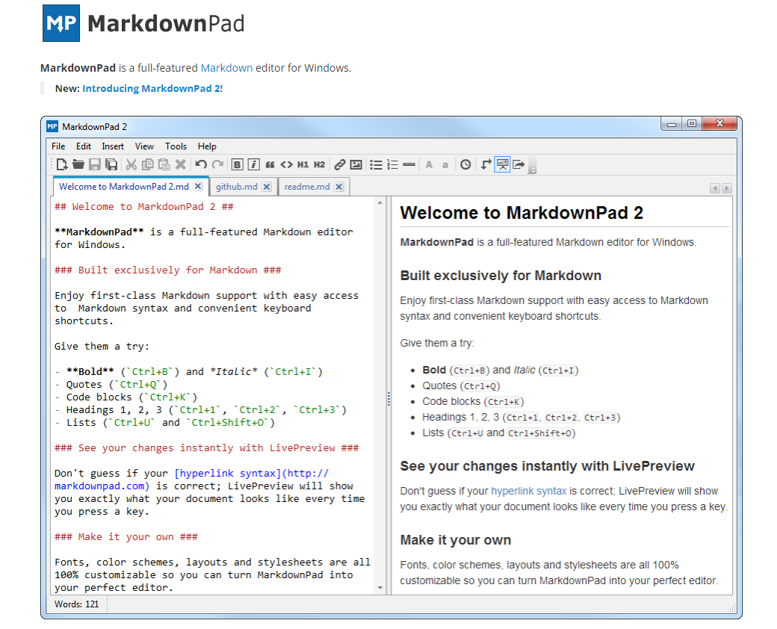Click the '### Make it your own ###' editor line

click(126, 537)
